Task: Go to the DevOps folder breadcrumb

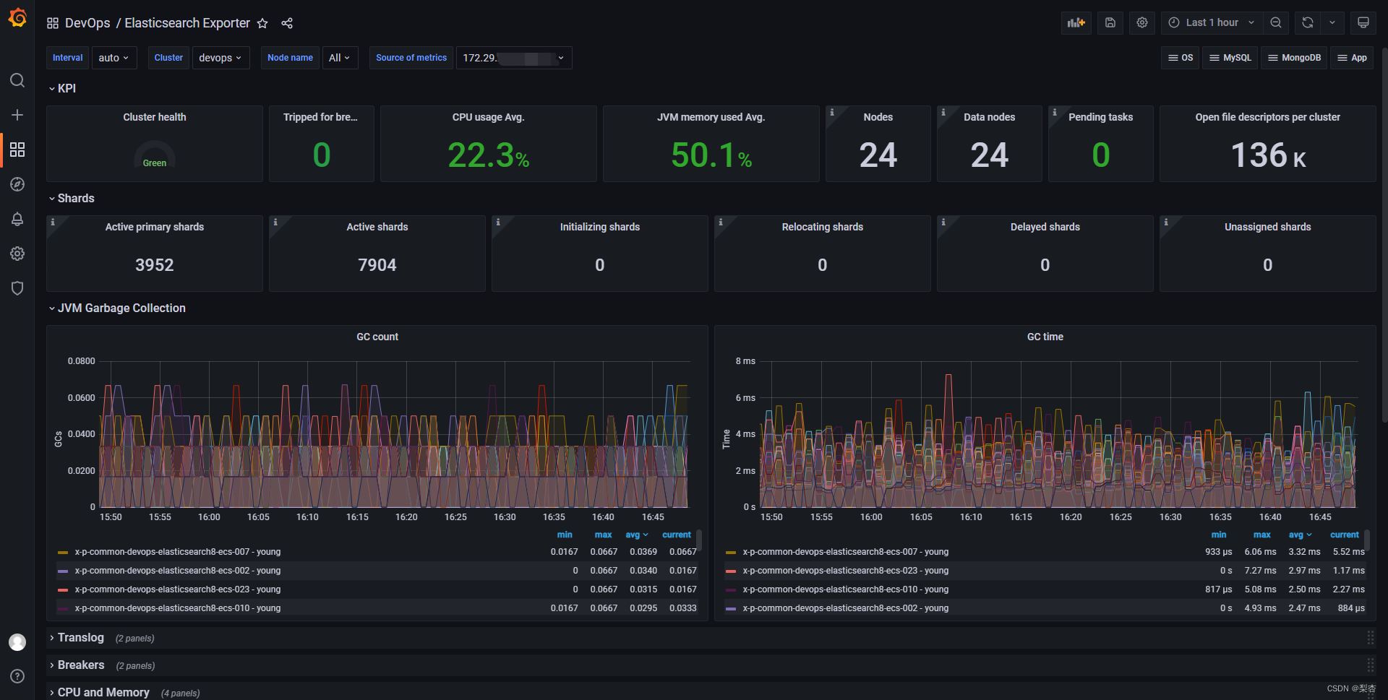Action: [87, 23]
